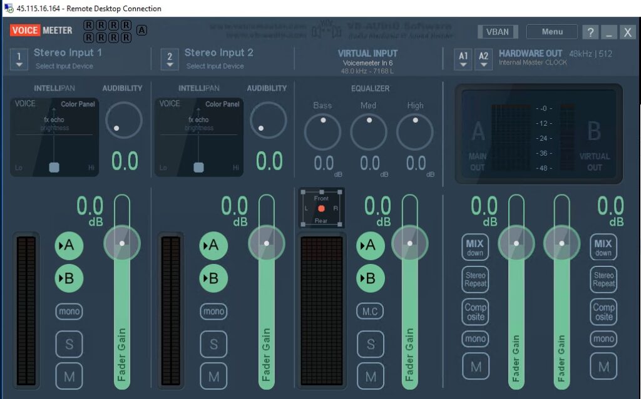This screenshot has width=641, height=399.
Task: Click Stereo Repeat on virtual output B
Action: 603,280
